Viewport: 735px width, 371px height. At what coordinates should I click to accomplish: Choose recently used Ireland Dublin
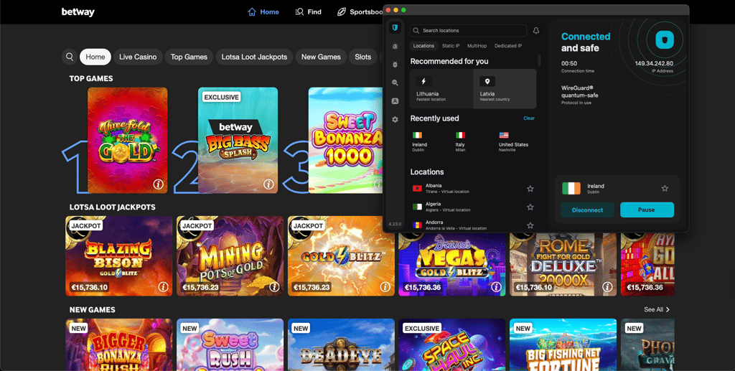pos(419,141)
